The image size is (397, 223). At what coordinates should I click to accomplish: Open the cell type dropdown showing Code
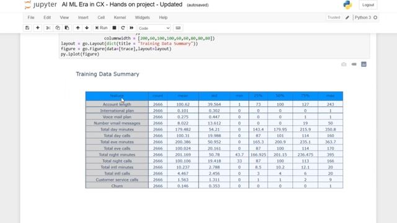coord(154,28)
